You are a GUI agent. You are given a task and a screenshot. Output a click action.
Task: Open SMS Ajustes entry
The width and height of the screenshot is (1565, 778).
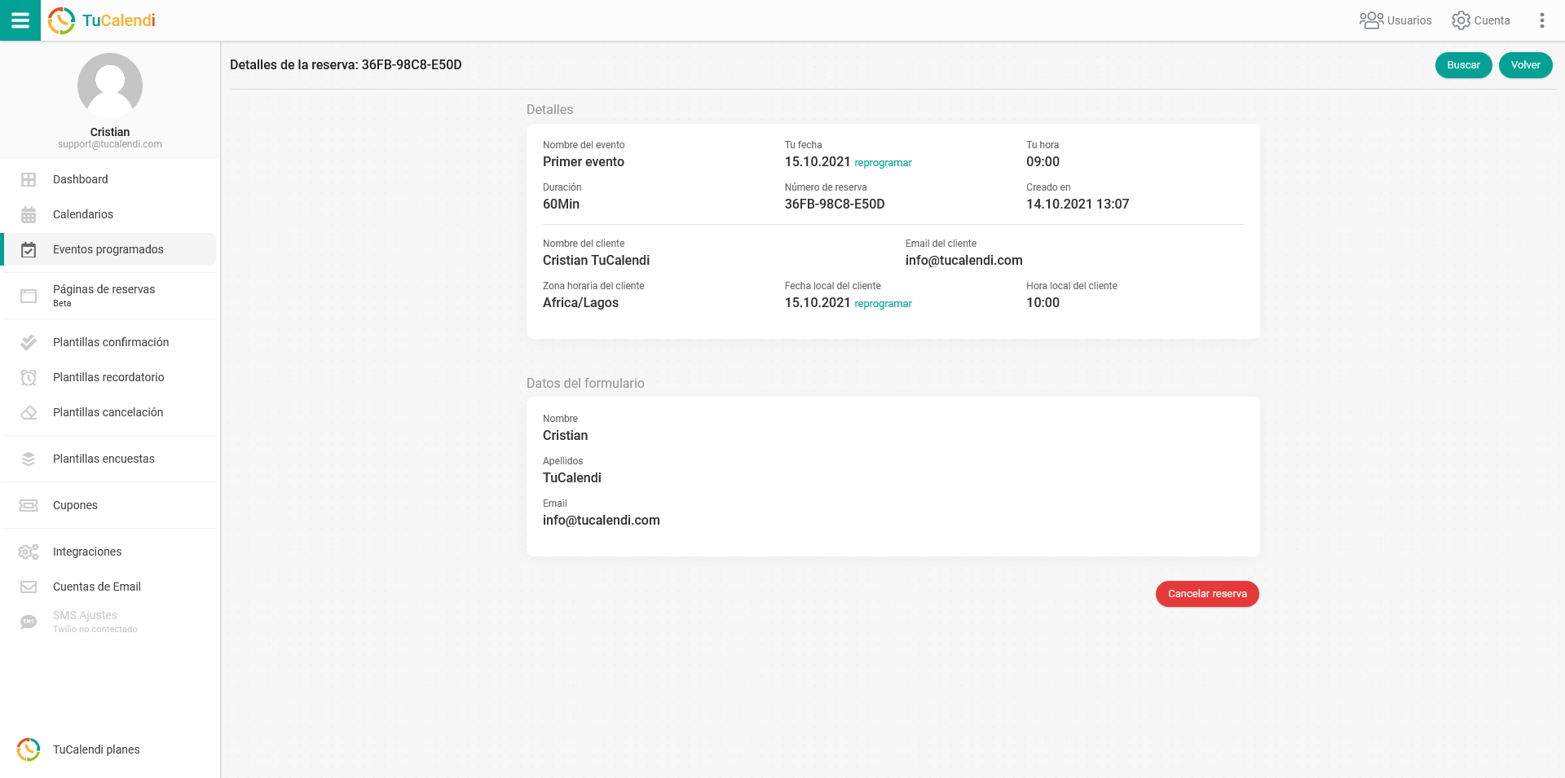[110, 622]
